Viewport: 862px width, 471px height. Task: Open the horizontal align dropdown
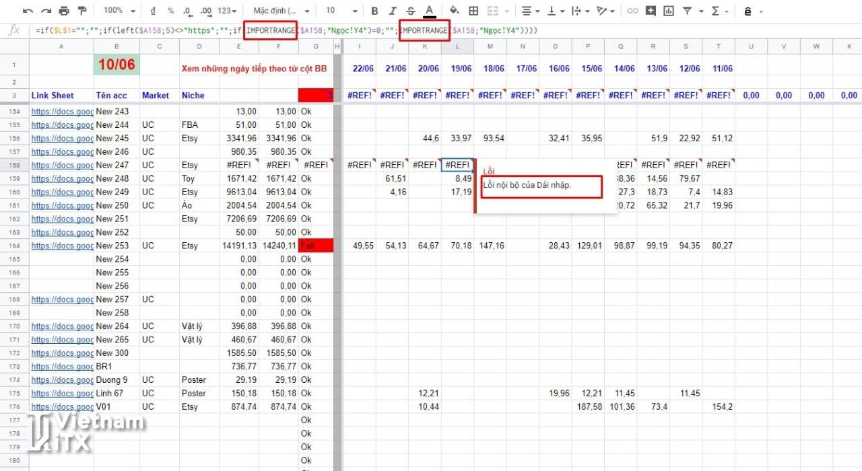click(x=531, y=11)
